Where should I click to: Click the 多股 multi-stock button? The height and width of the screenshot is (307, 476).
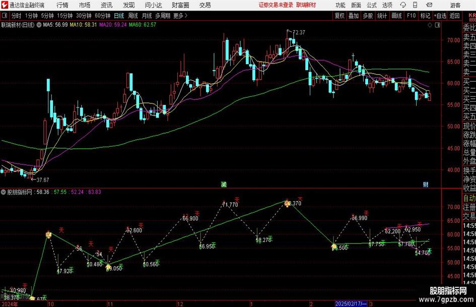[368, 16]
